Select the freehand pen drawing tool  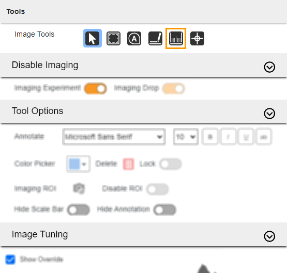[155, 38]
